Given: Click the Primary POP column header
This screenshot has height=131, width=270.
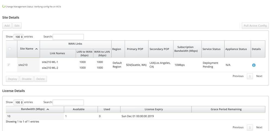Looking at the screenshot, I should [136, 49].
